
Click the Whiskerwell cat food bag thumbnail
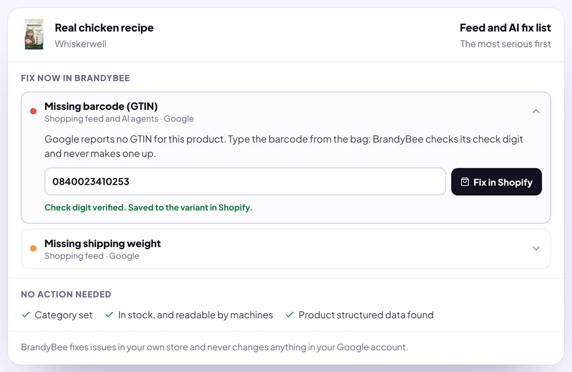click(x=34, y=34)
